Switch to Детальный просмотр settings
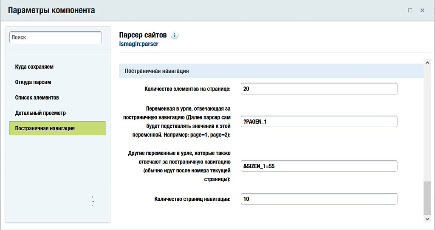This screenshot has width=435, height=230. pyautogui.click(x=40, y=113)
